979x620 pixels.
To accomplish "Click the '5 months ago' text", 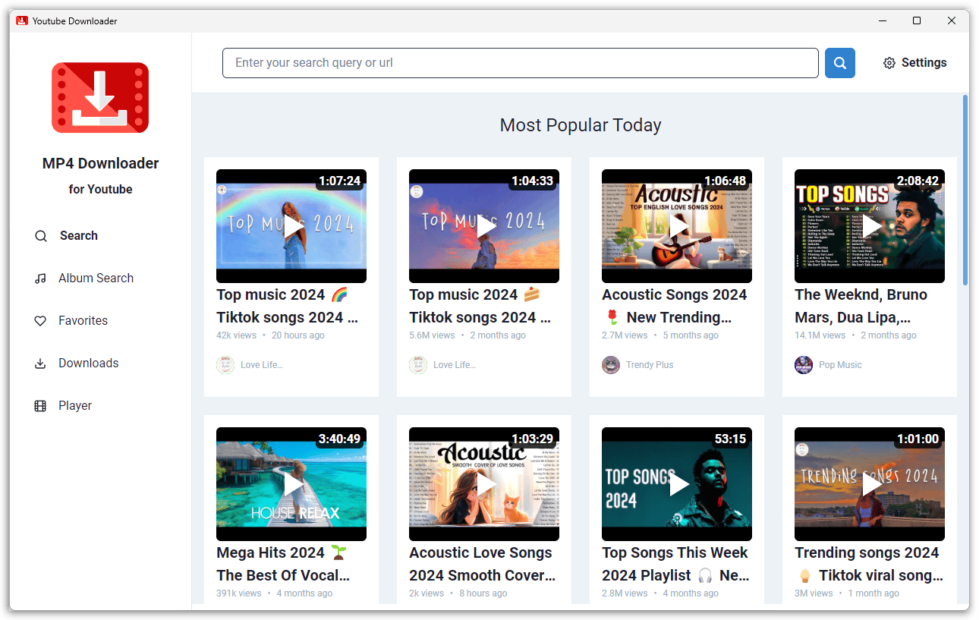I will [x=691, y=335].
